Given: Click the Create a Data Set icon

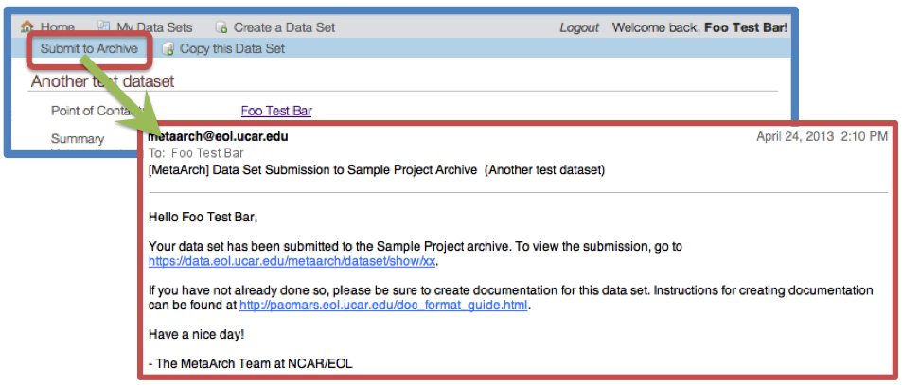Looking at the screenshot, I should (221, 27).
